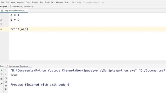The width and height of the screenshot is (166, 93).
Task: Open the Navigate menu
Action: 20,2
